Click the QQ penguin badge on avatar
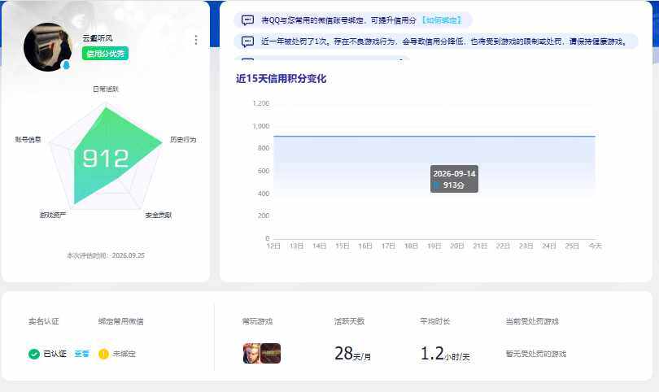This screenshot has width=659, height=392. pyautogui.click(x=66, y=65)
